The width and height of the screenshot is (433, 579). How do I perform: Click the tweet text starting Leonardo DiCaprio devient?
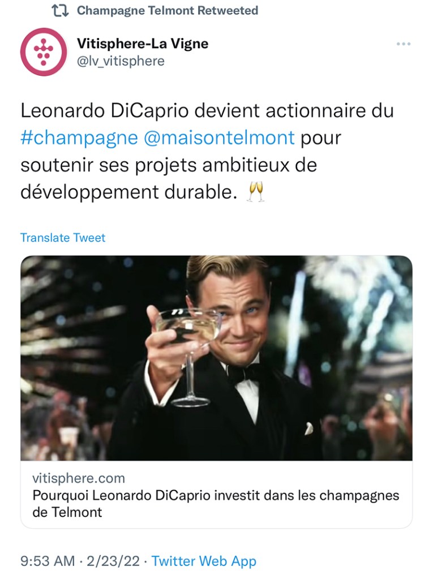click(x=207, y=111)
